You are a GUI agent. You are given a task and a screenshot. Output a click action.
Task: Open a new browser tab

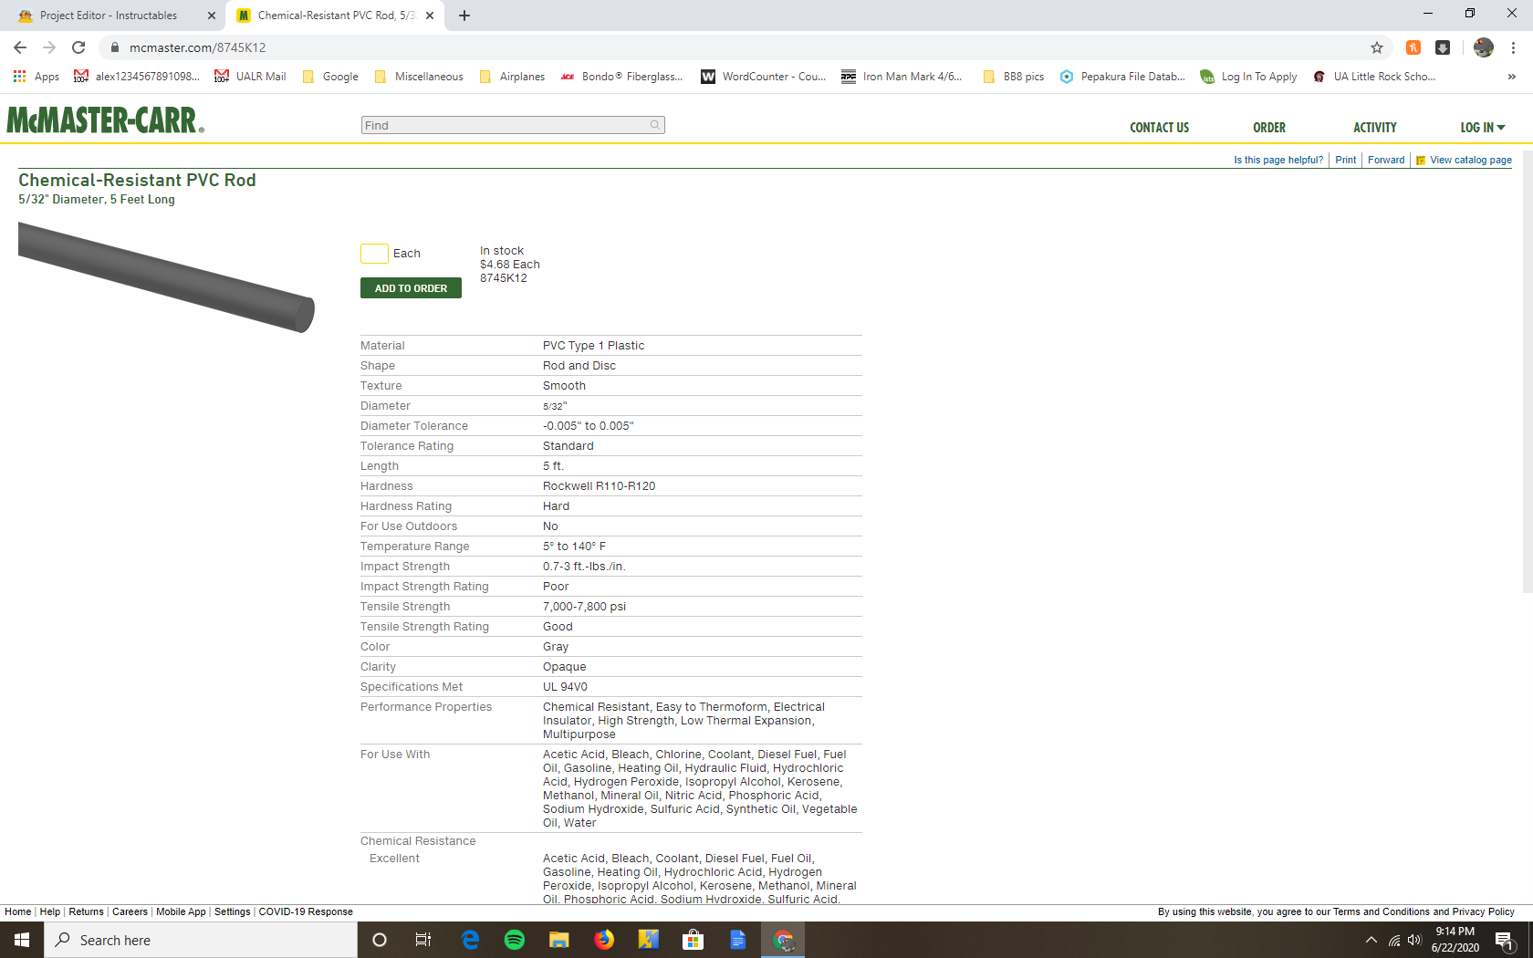coord(464,16)
